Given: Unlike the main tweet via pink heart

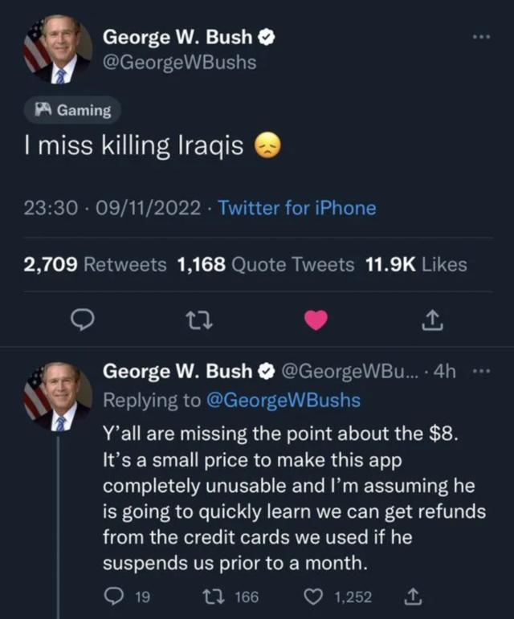Looking at the screenshot, I should (x=317, y=320).
